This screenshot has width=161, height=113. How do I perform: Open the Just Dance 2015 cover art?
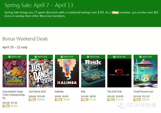41,73
